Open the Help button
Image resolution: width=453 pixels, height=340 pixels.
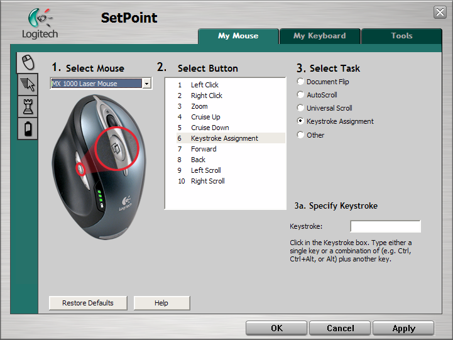coord(161,303)
